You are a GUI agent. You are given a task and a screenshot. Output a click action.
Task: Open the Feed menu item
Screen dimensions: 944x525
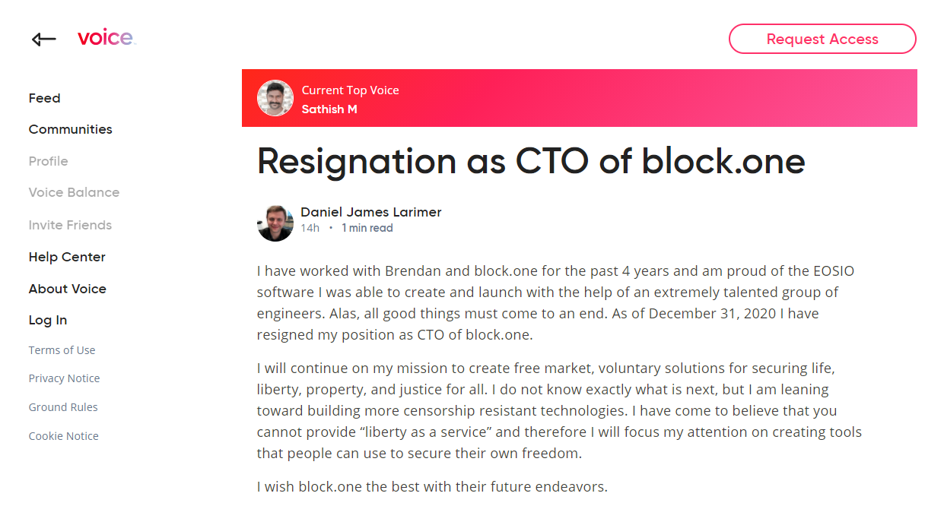pyautogui.click(x=44, y=98)
